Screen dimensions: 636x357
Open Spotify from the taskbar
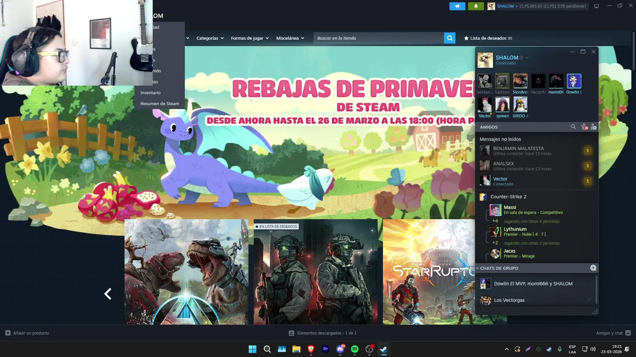point(355,349)
